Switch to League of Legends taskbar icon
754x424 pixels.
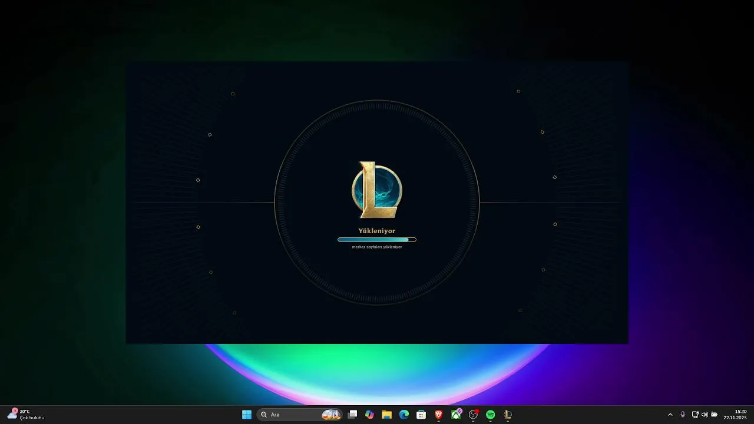click(507, 415)
